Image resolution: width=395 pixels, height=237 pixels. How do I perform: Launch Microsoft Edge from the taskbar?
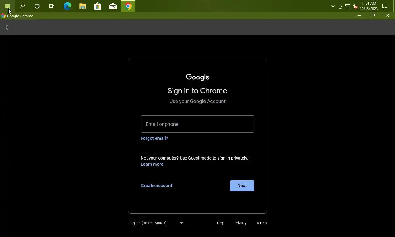[67, 6]
